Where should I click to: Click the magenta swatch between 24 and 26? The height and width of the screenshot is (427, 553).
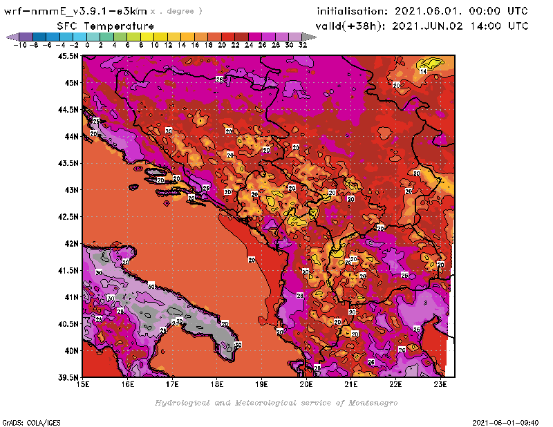coord(254,37)
